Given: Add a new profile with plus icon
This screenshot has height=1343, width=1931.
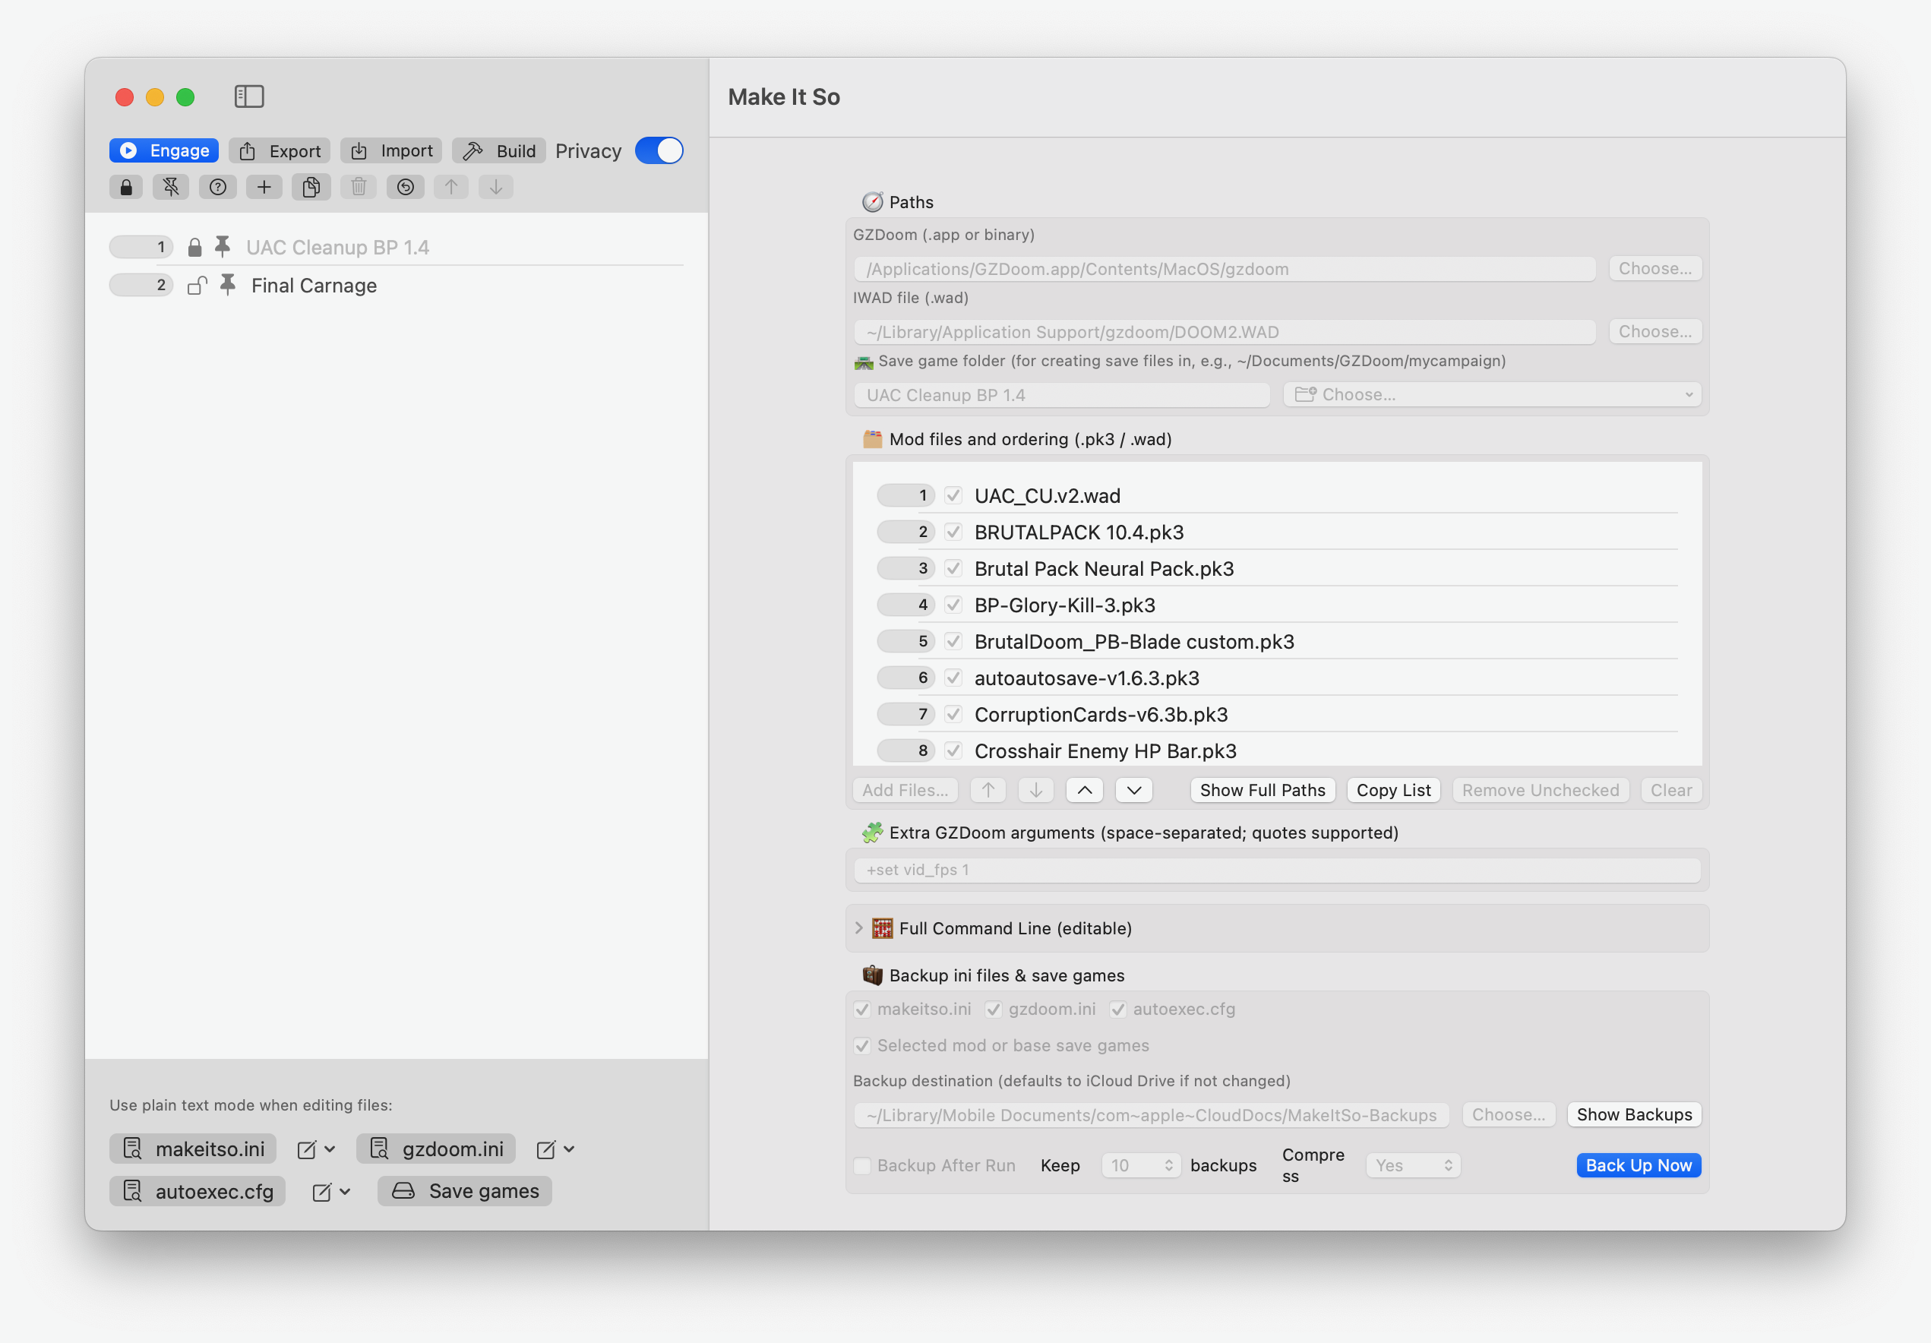Looking at the screenshot, I should (x=264, y=187).
